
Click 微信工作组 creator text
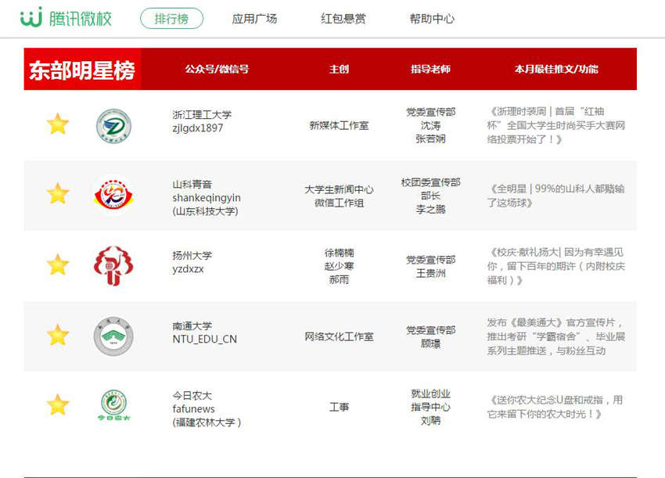tap(339, 203)
